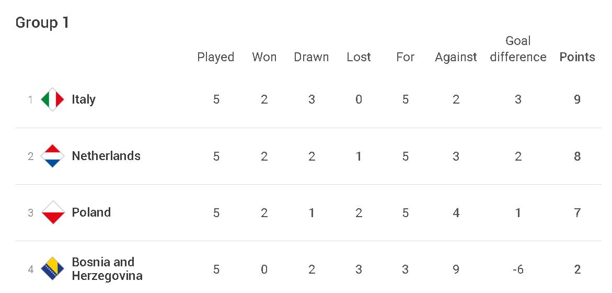
Task: Open Bosnia and Herzegovina team page
Action: coord(107,269)
